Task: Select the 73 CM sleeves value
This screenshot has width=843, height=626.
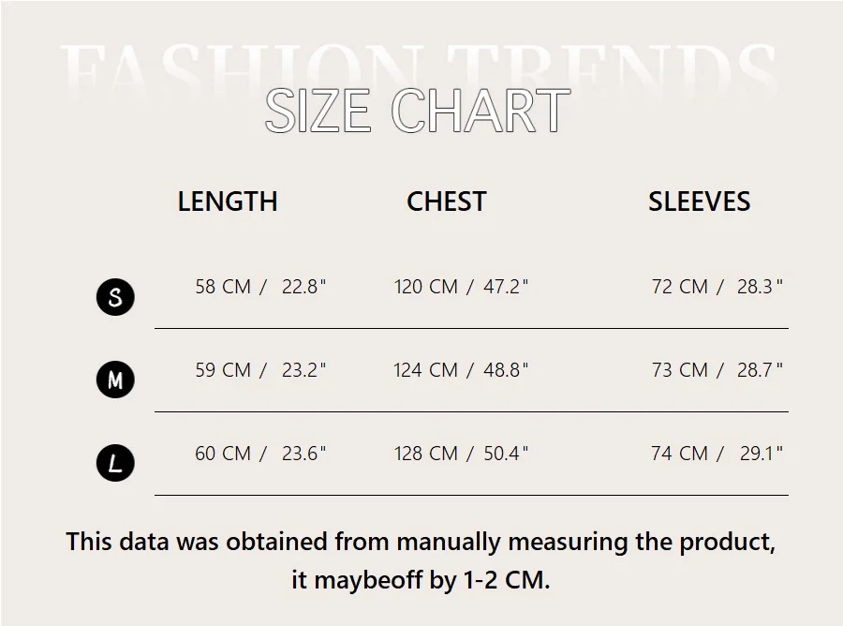Action: pos(680,370)
